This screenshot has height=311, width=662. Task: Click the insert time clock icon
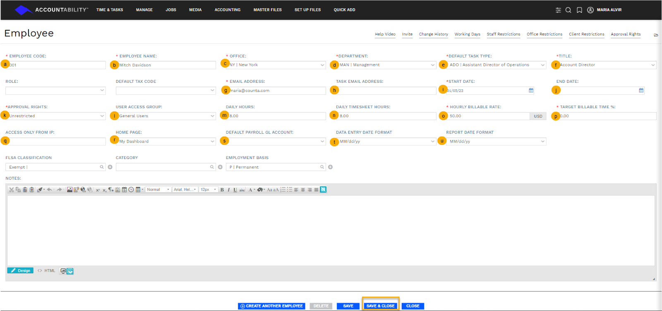tap(131, 190)
